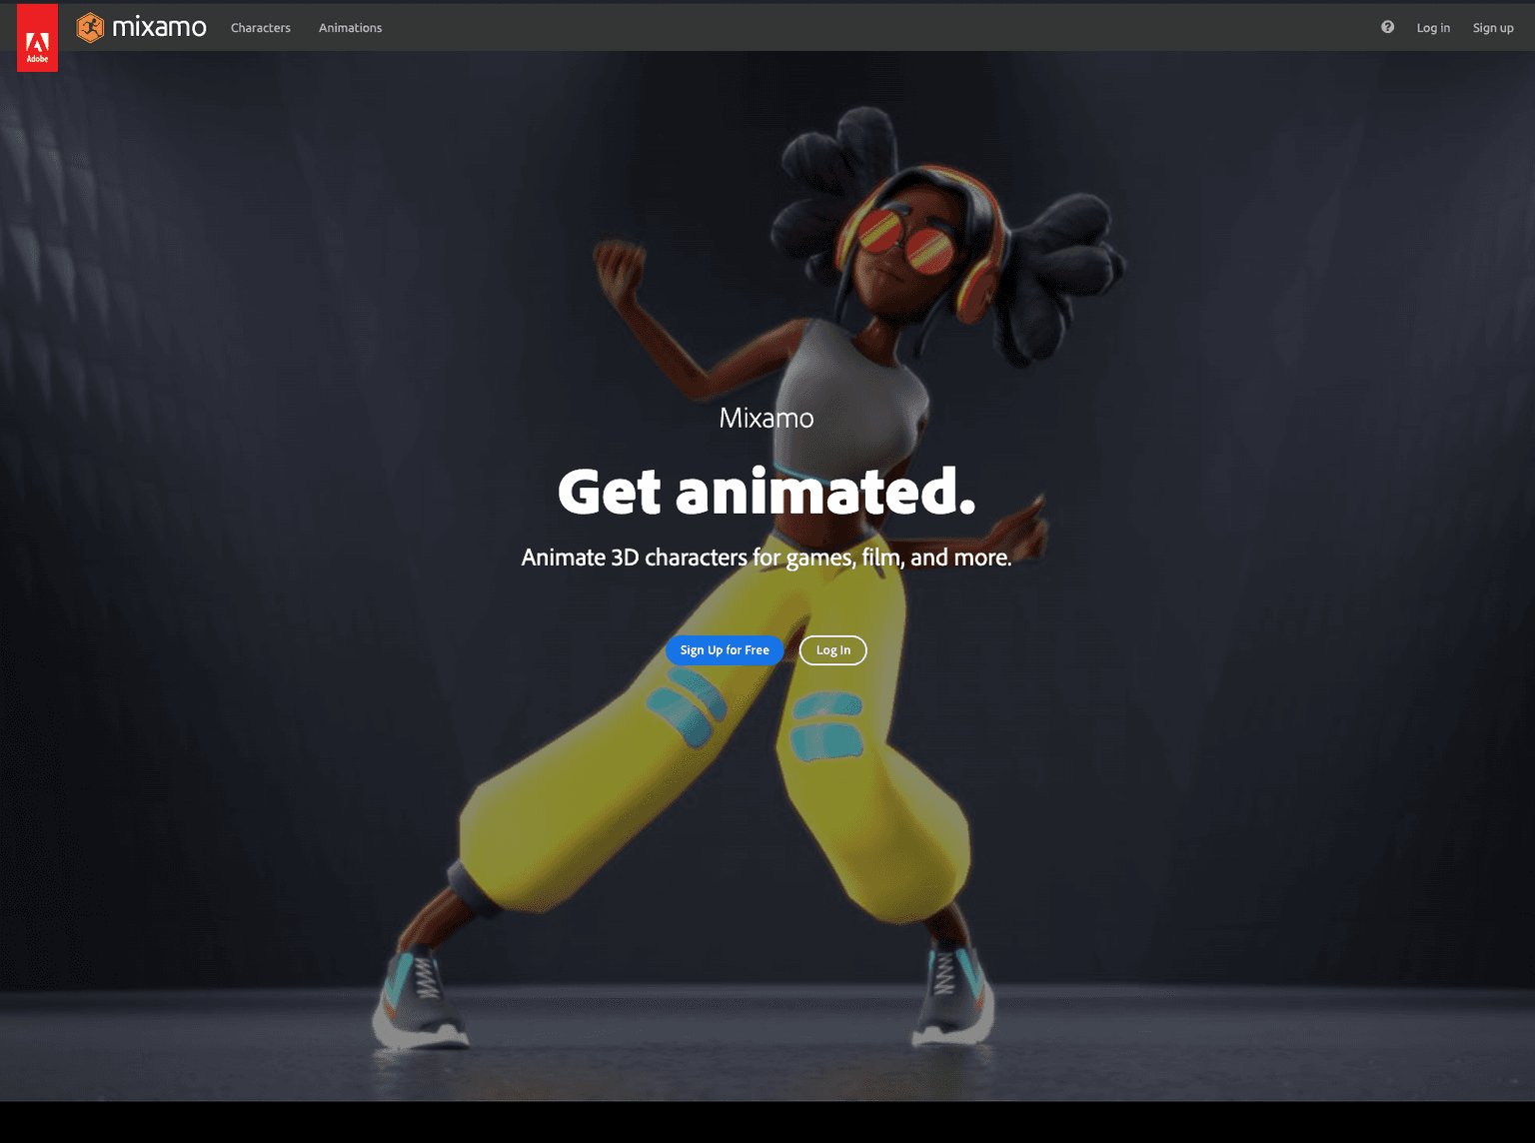Click the 'Get animated.' headline
The height and width of the screenshot is (1143, 1535).
[767, 493]
